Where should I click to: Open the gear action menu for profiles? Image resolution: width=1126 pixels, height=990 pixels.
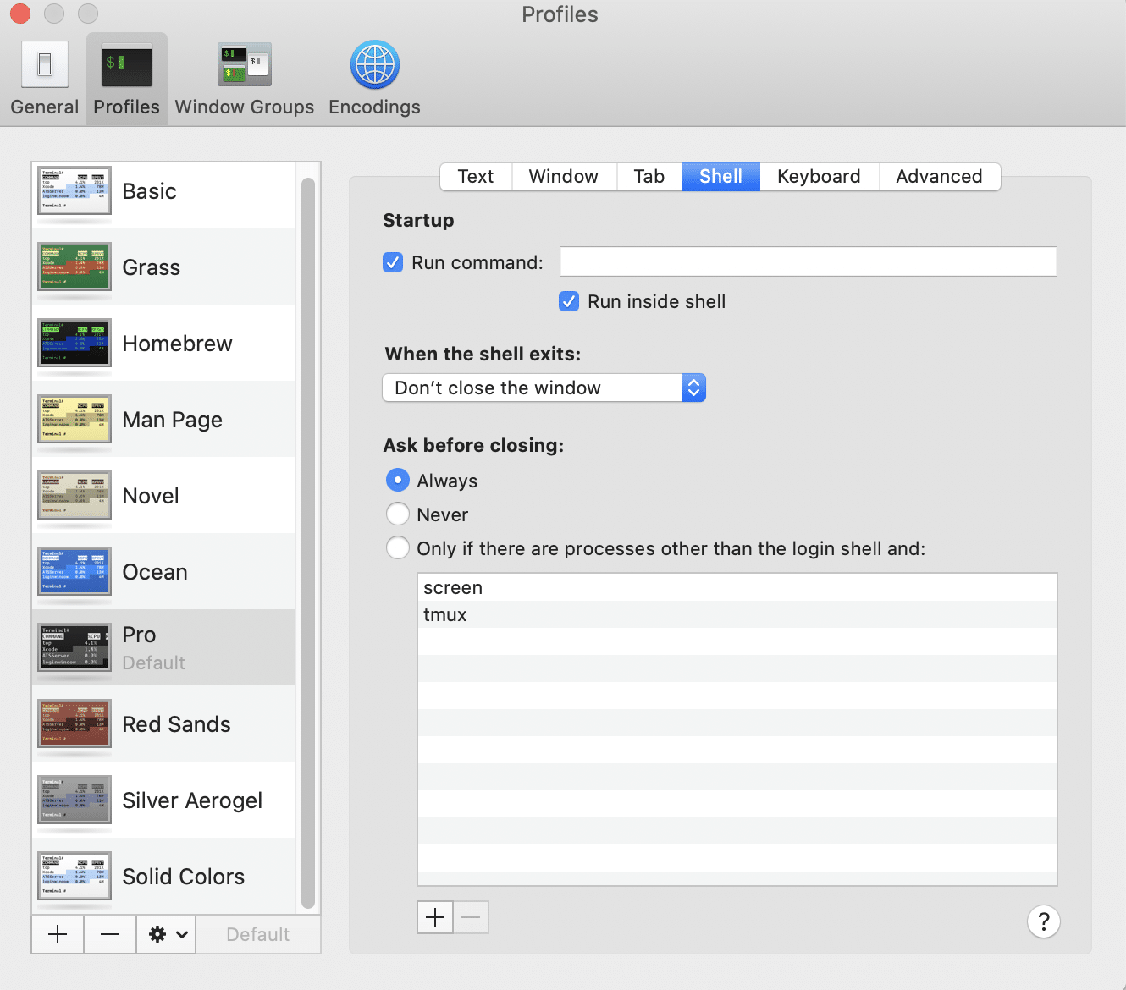point(167,934)
